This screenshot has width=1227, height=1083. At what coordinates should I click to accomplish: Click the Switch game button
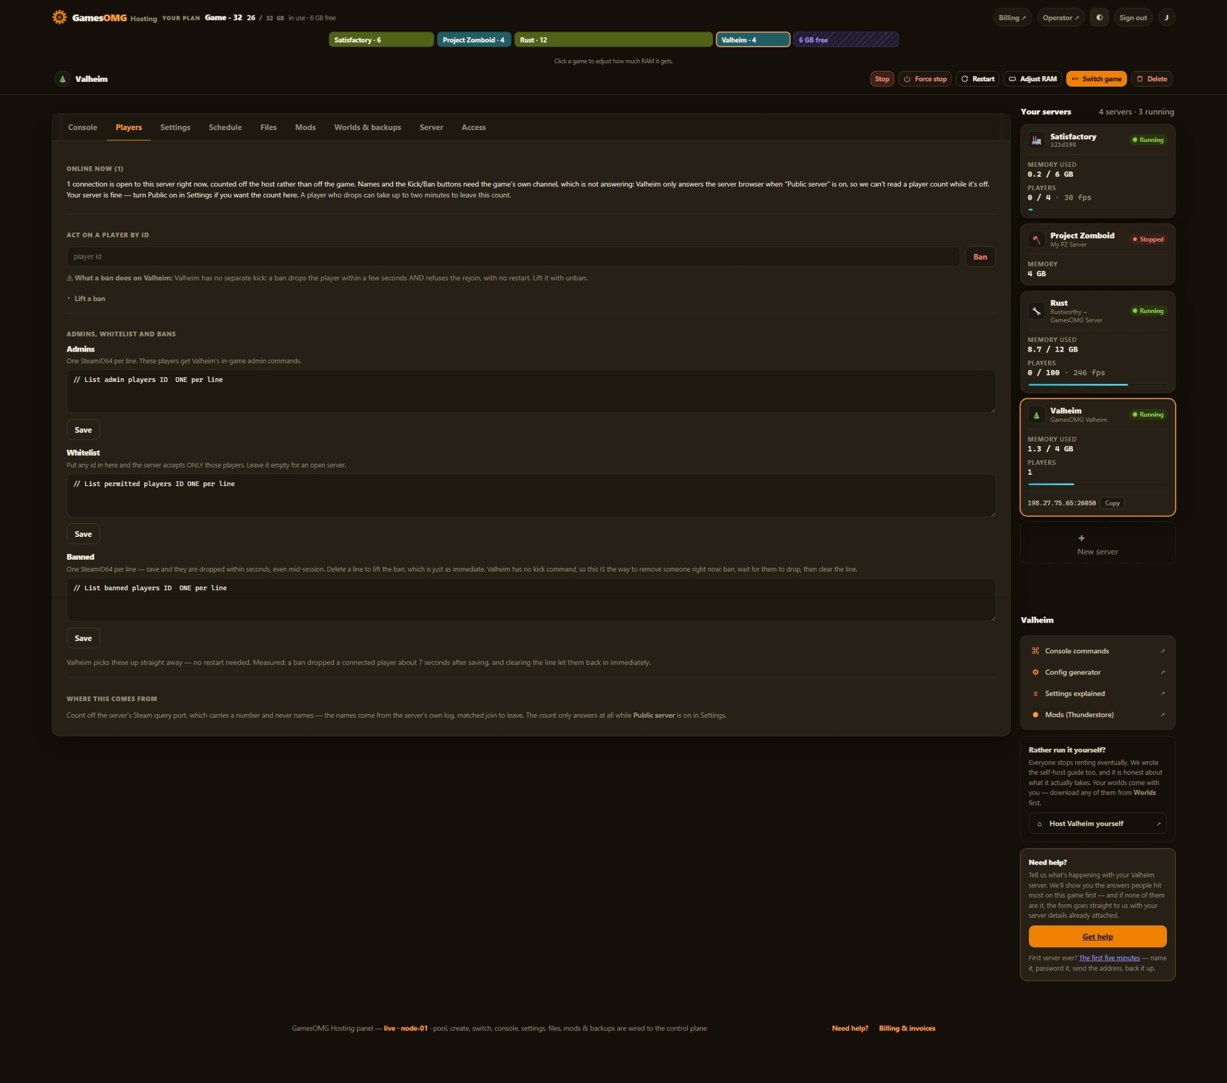[1096, 79]
